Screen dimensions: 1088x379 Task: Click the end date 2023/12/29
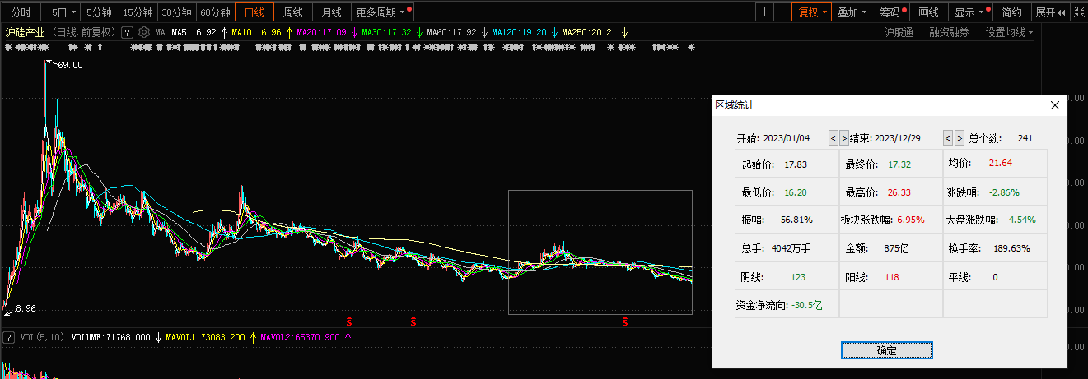pos(898,138)
